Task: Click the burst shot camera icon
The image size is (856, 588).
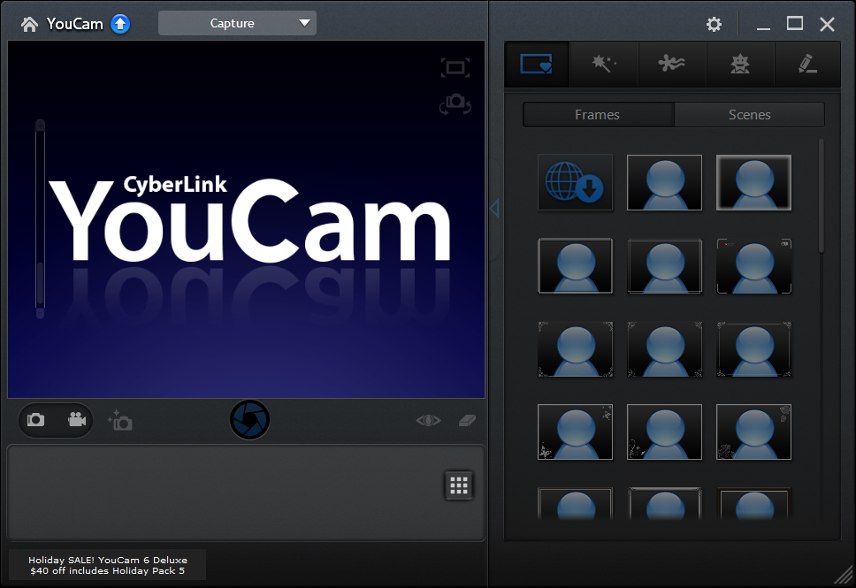Action: 119,421
